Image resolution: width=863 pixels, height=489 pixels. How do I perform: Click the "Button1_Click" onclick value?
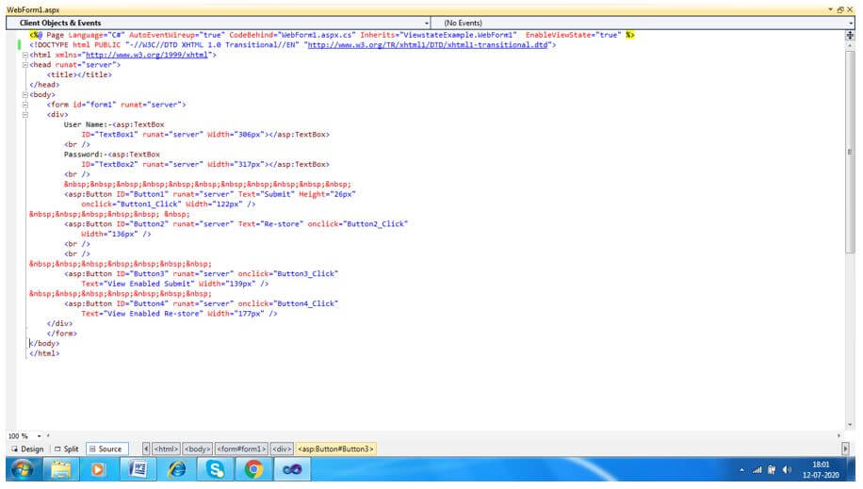tap(151, 204)
